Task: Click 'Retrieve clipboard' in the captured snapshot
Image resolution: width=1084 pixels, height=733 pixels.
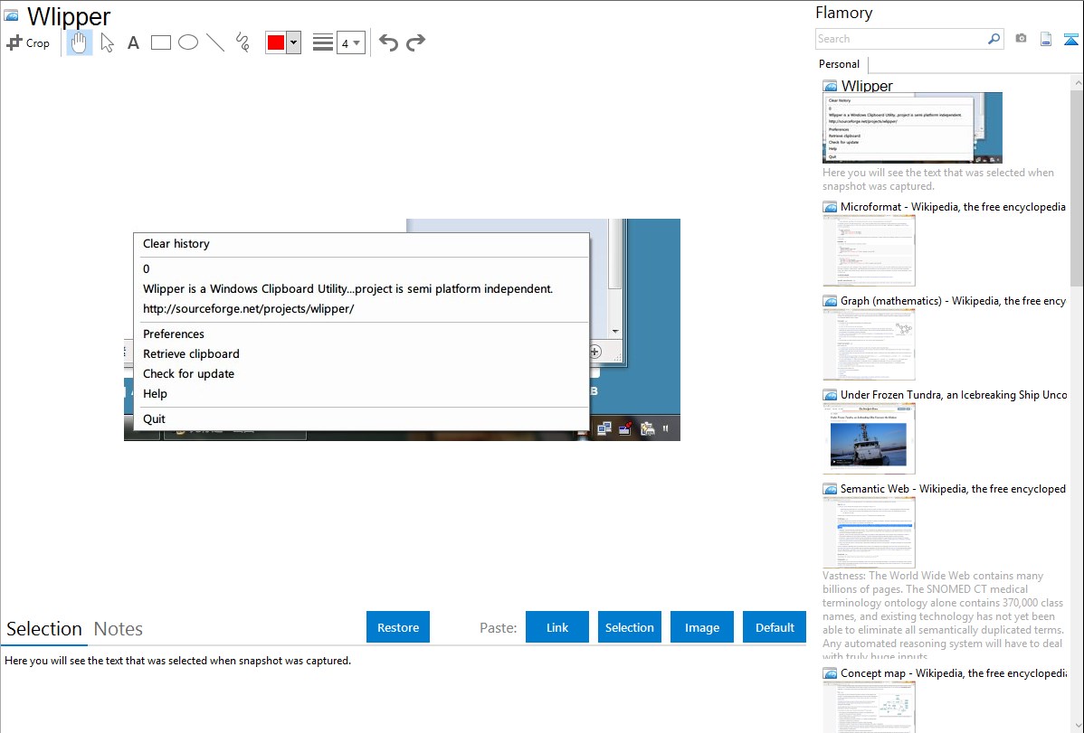Action: [191, 353]
